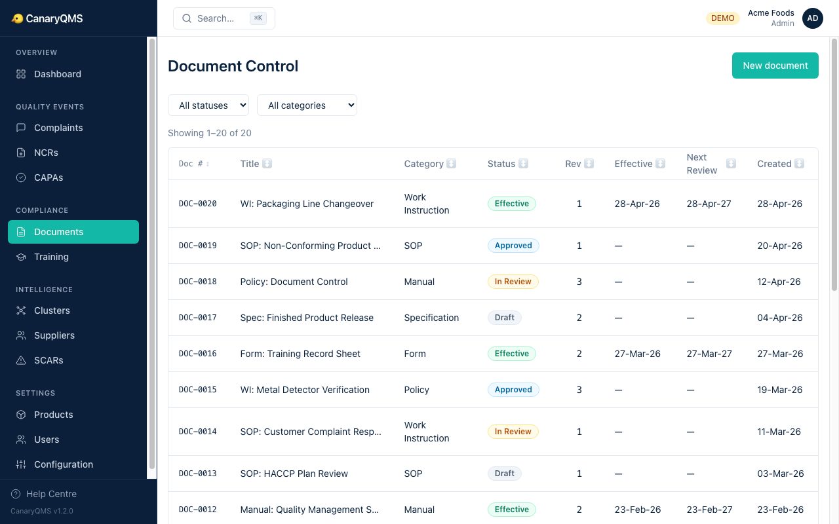
Task: Click SOP: HACCP Plan Review title
Action: (x=294, y=474)
